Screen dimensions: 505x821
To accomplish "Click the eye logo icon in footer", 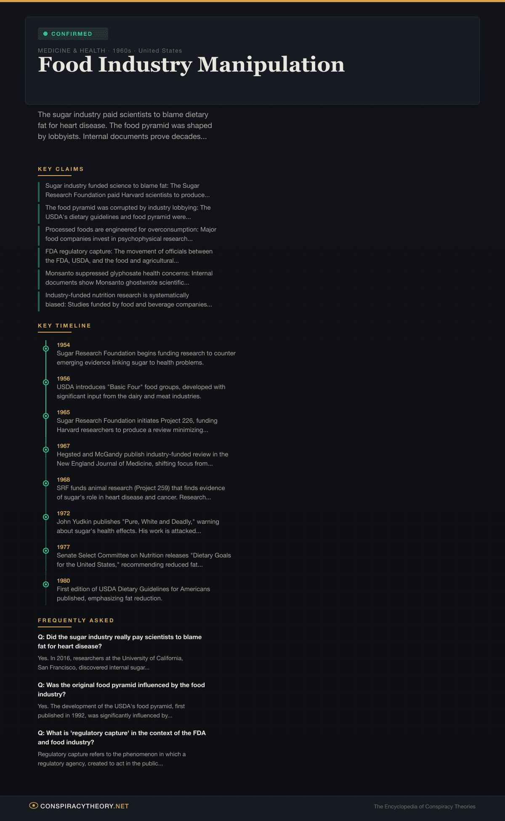I will pyautogui.click(x=34, y=805).
